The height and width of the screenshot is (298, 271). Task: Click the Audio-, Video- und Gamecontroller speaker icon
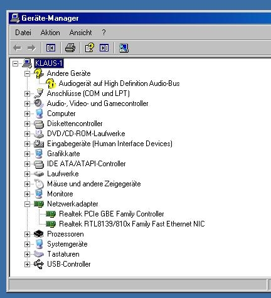tap(39, 104)
